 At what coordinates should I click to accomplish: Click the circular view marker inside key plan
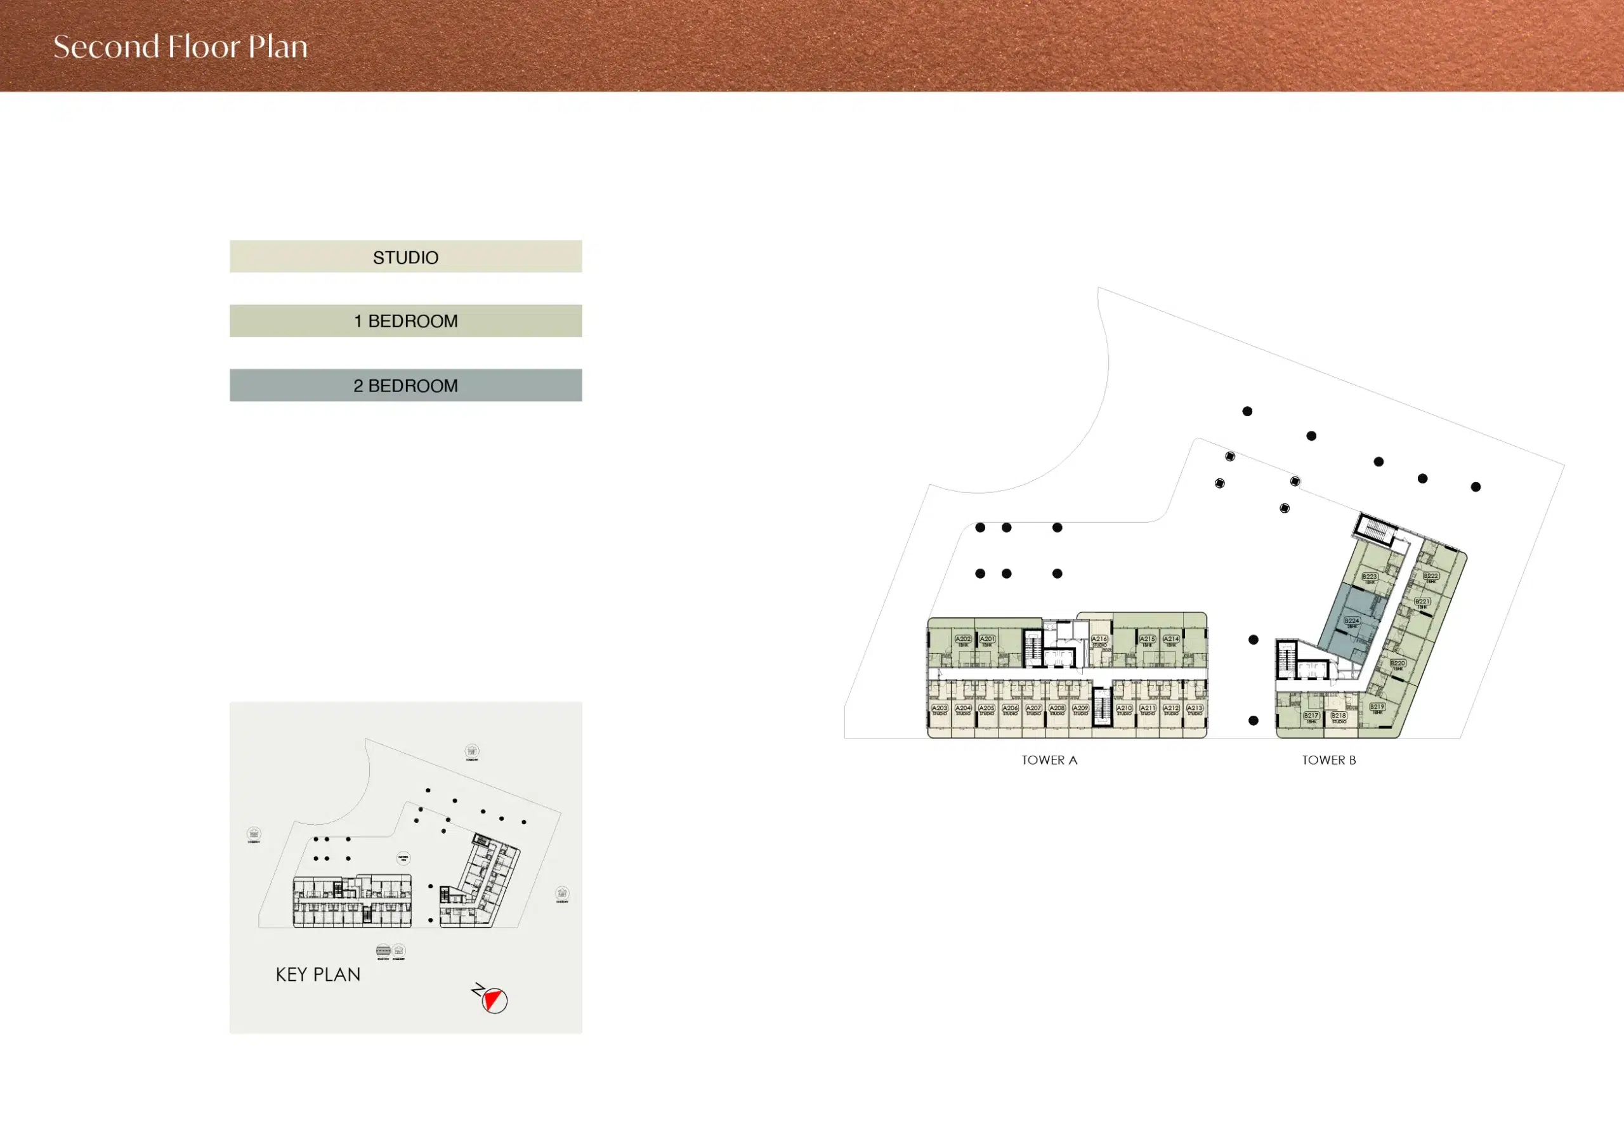(403, 858)
